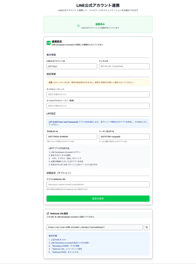This screenshot has width=196, height=264.
Task: Click the copy Webhook URL icon button
Action: tap(147, 227)
